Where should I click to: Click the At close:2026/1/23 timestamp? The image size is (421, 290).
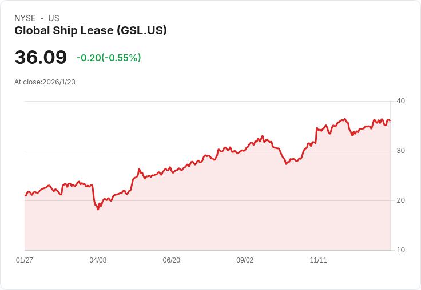45,82
